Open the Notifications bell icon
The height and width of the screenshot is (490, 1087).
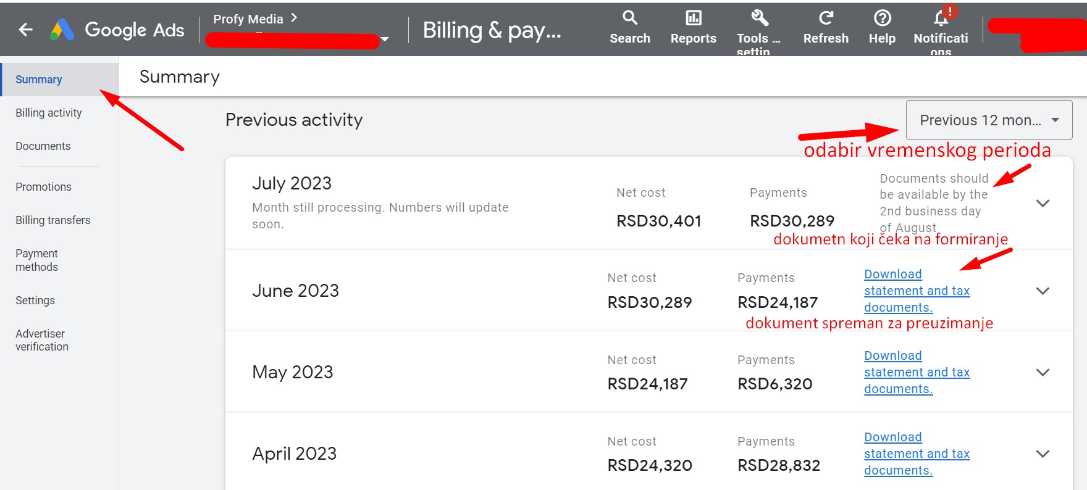coord(941,19)
